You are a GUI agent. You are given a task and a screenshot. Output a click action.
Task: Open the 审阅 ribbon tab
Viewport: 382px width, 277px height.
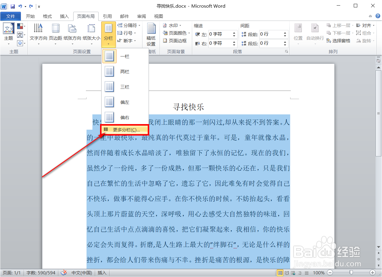tap(142, 16)
